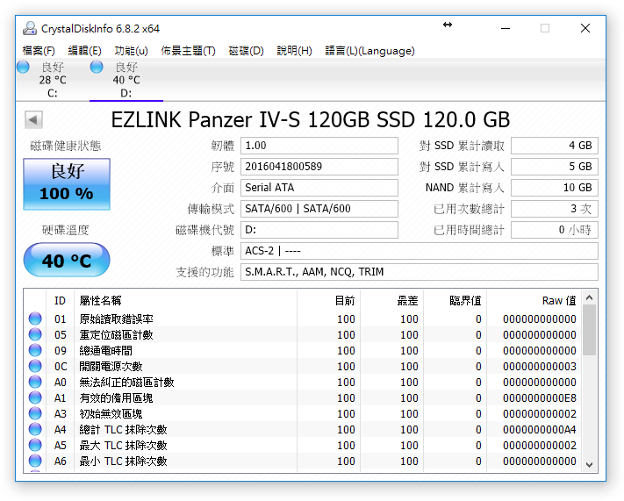This screenshot has height=501, width=624.
Task: Click the firmware field showing 1.00
Action: coord(319,146)
